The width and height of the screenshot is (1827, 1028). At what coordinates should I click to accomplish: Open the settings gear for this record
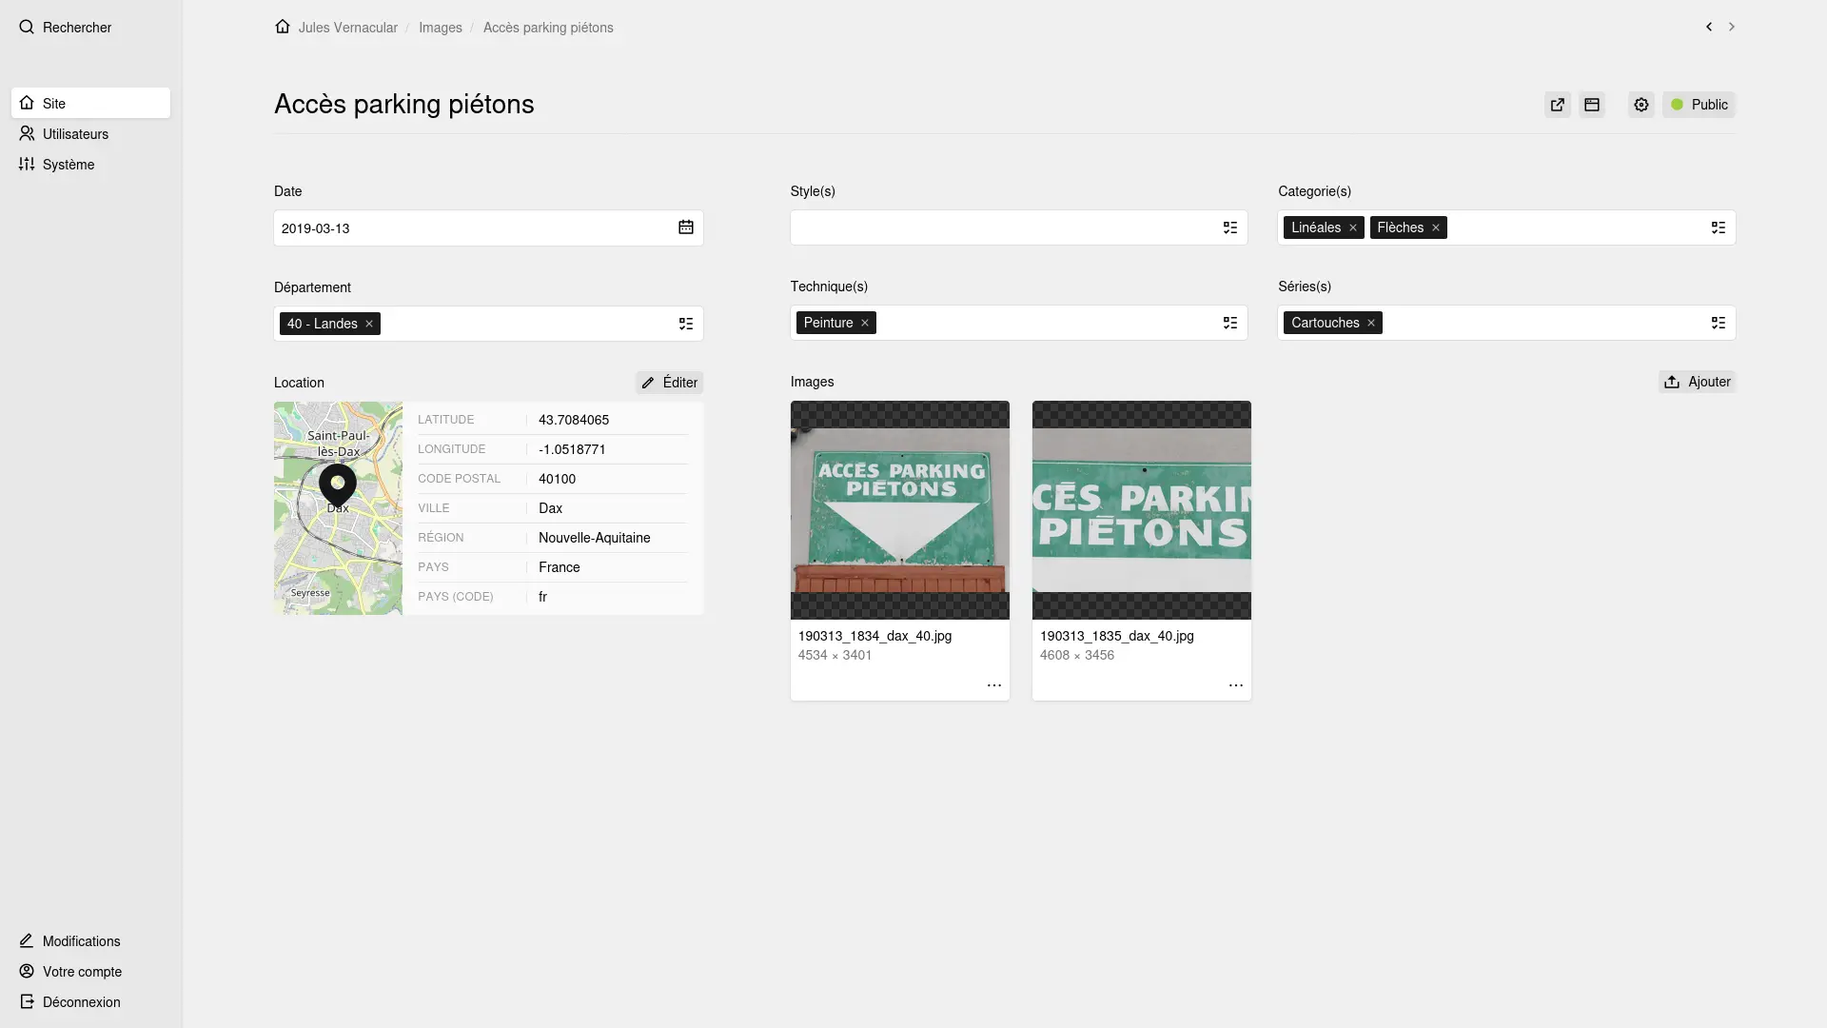click(x=1640, y=105)
